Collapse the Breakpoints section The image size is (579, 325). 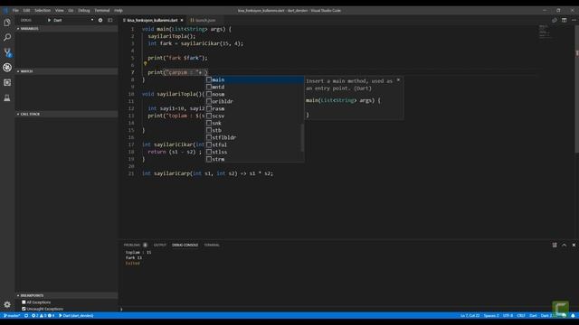[66, 295]
